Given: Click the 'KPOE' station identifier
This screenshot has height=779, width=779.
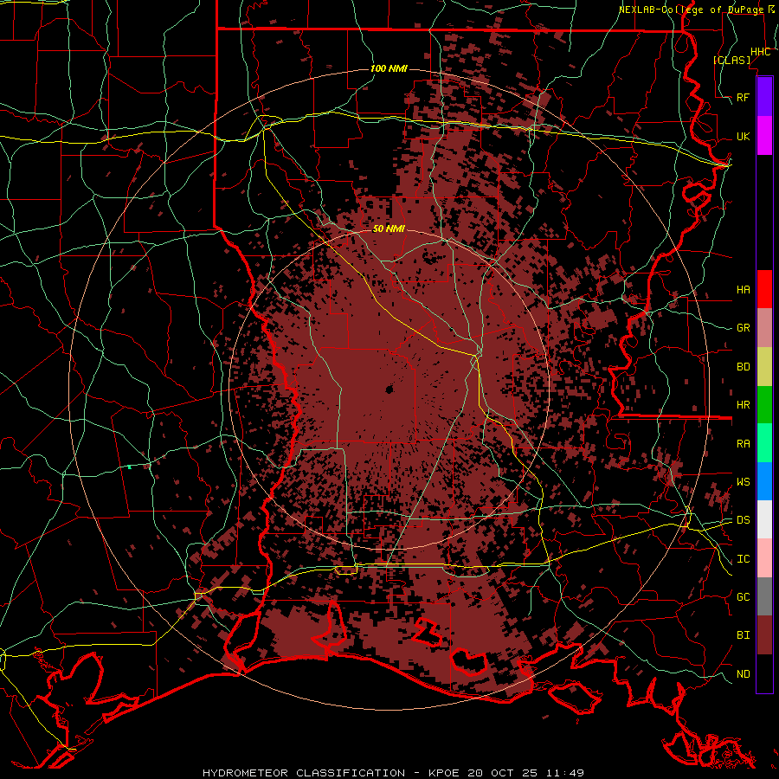Looking at the screenshot, I should point(445,773).
